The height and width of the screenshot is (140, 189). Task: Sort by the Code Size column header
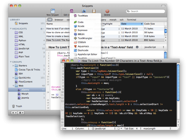coord(154,24)
